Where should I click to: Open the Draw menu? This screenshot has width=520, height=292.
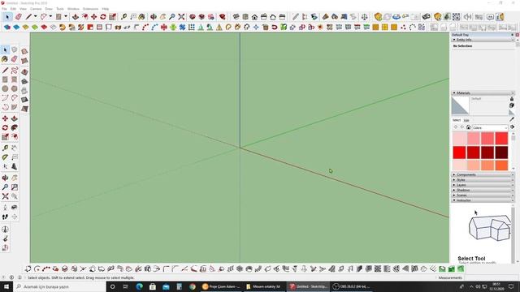click(49, 9)
